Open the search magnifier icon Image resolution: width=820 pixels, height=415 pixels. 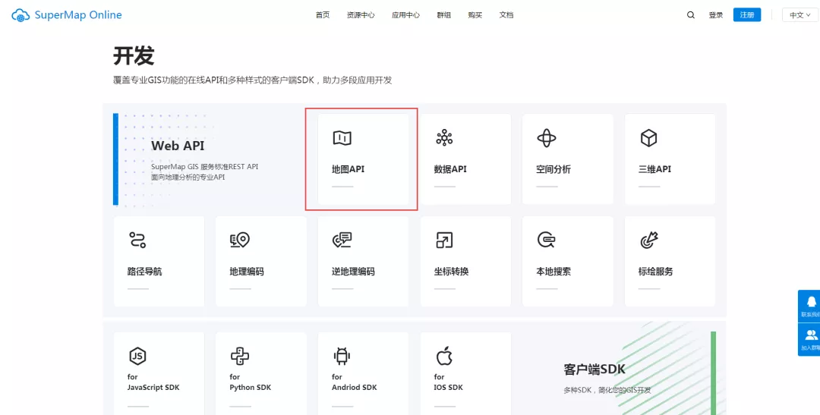(x=691, y=15)
